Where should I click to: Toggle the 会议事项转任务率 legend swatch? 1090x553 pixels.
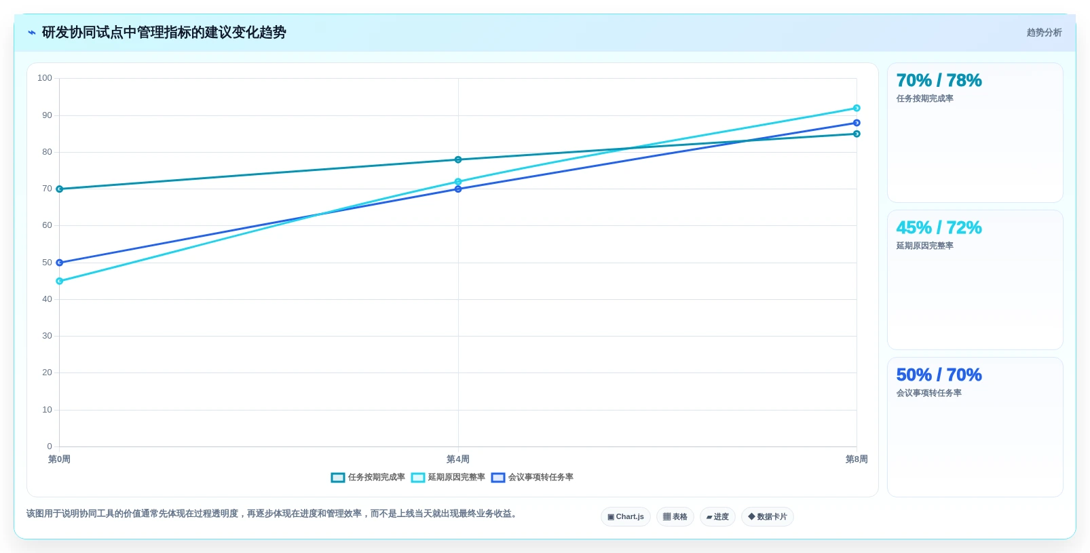coord(498,478)
